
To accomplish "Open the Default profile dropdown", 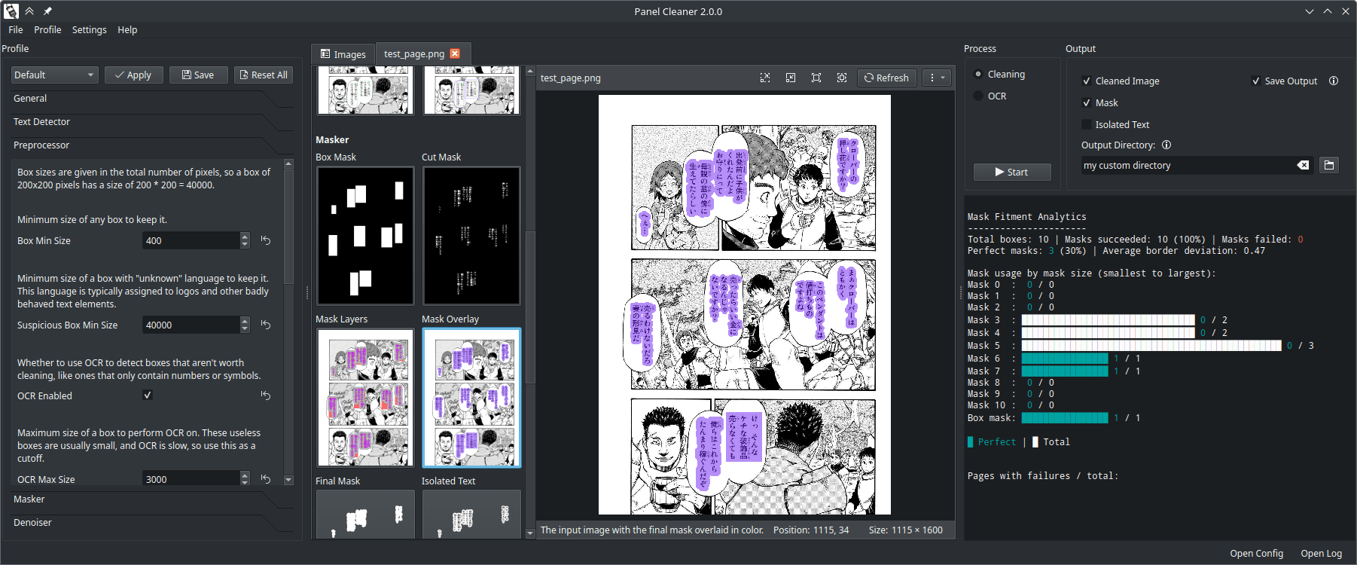I will [x=54, y=75].
